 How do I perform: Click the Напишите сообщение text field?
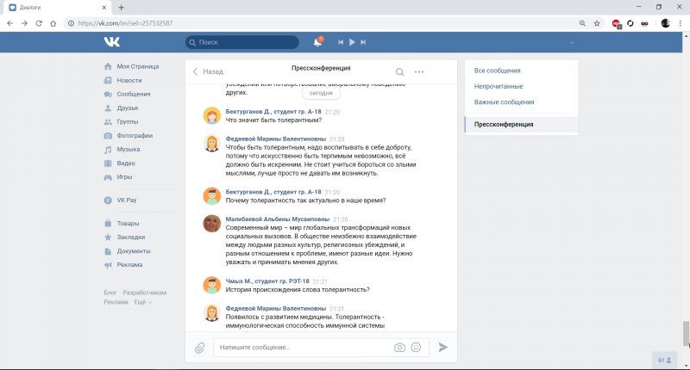(x=302, y=348)
